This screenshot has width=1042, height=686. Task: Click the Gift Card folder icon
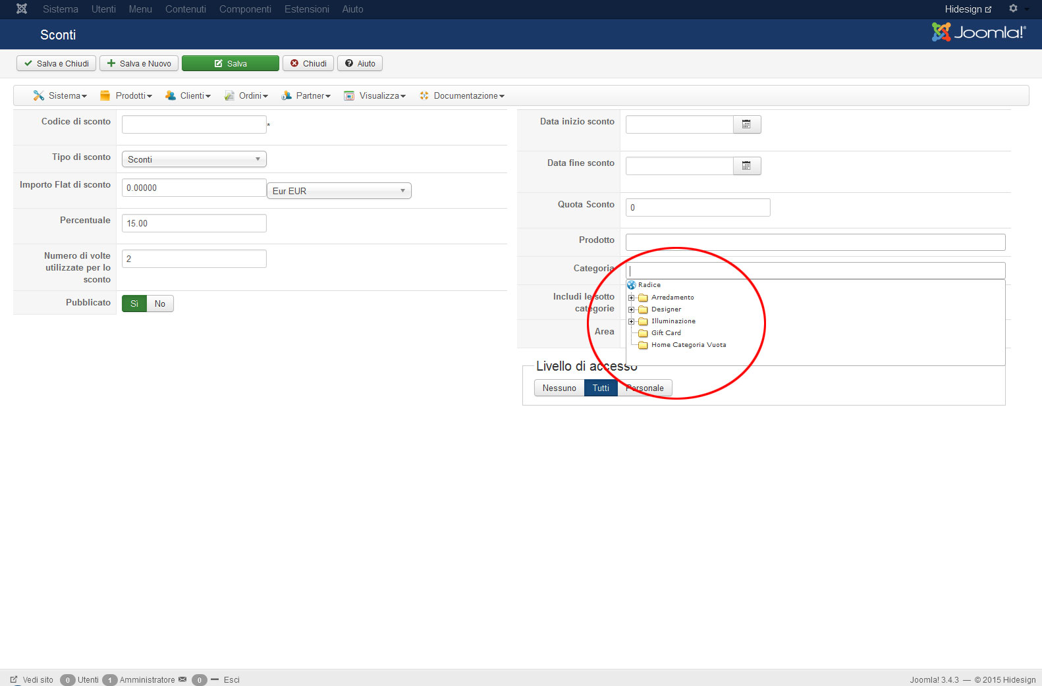pyautogui.click(x=644, y=333)
